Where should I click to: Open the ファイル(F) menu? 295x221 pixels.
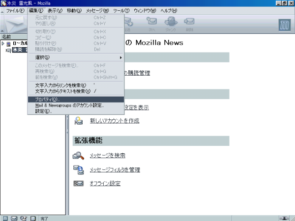[x=15, y=11]
